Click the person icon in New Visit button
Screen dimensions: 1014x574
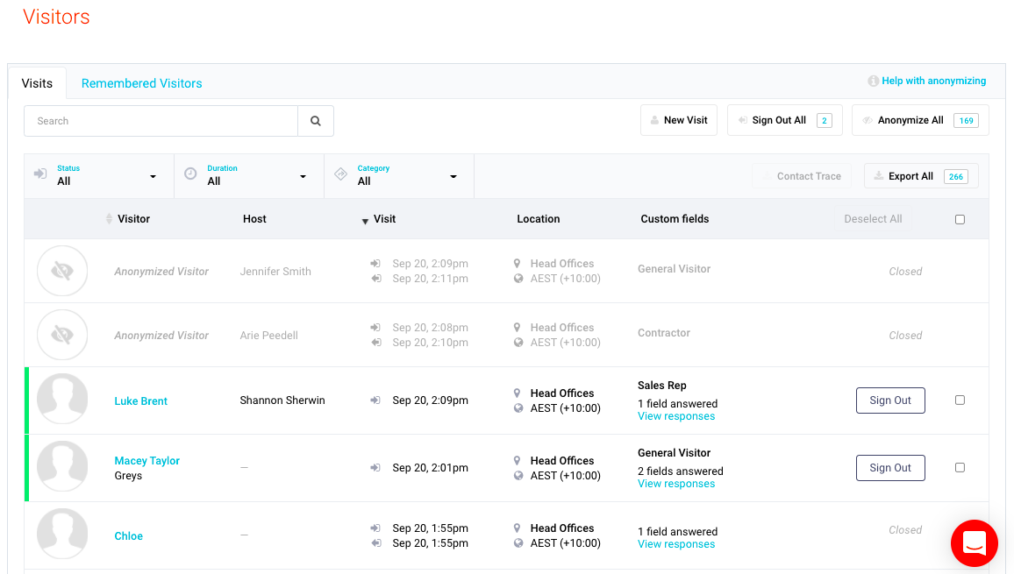(654, 120)
